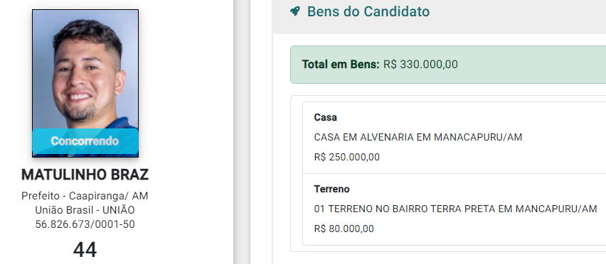The width and height of the screenshot is (606, 264).
Task: Click the gray Bens do Candidato header bar
Action: coord(440,16)
